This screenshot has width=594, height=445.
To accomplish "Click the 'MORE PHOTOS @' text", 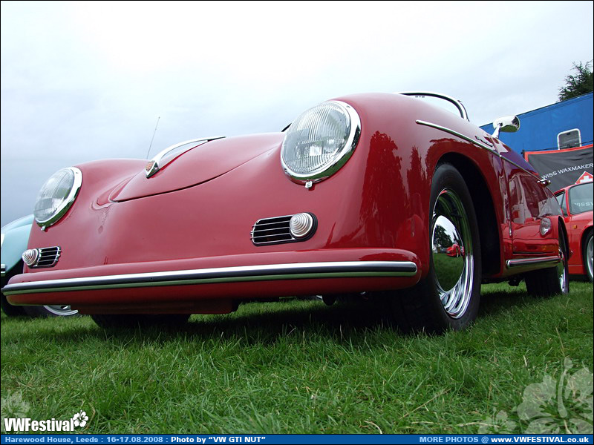I will pos(454,440).
